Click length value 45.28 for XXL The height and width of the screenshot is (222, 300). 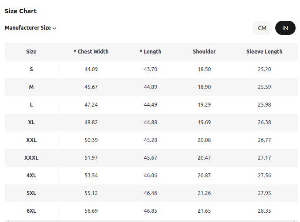click(151, 140)
